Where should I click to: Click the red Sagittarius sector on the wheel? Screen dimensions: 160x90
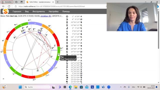click(x=10, y=34)
